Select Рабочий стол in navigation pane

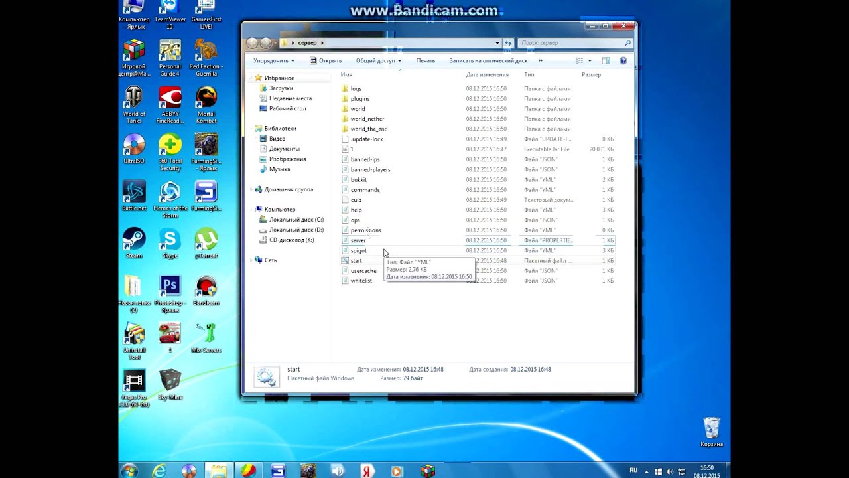[287, 108]
